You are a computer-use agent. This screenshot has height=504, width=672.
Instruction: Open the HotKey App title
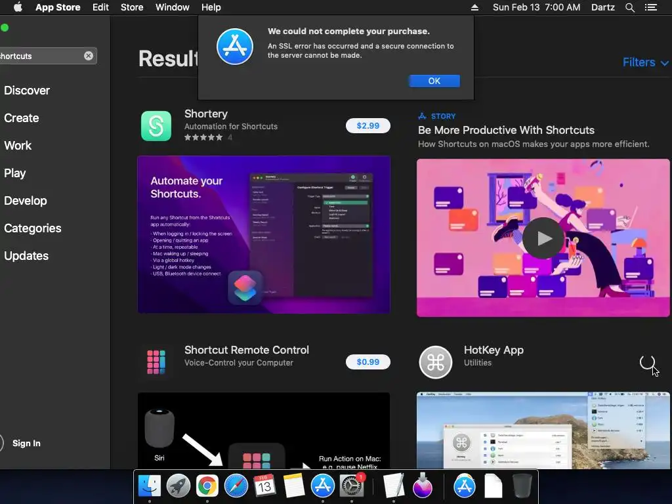(x=493, y=350)
